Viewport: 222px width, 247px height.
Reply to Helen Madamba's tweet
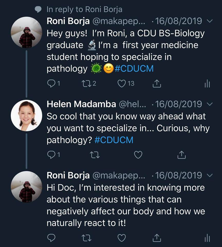pos(51,155)
